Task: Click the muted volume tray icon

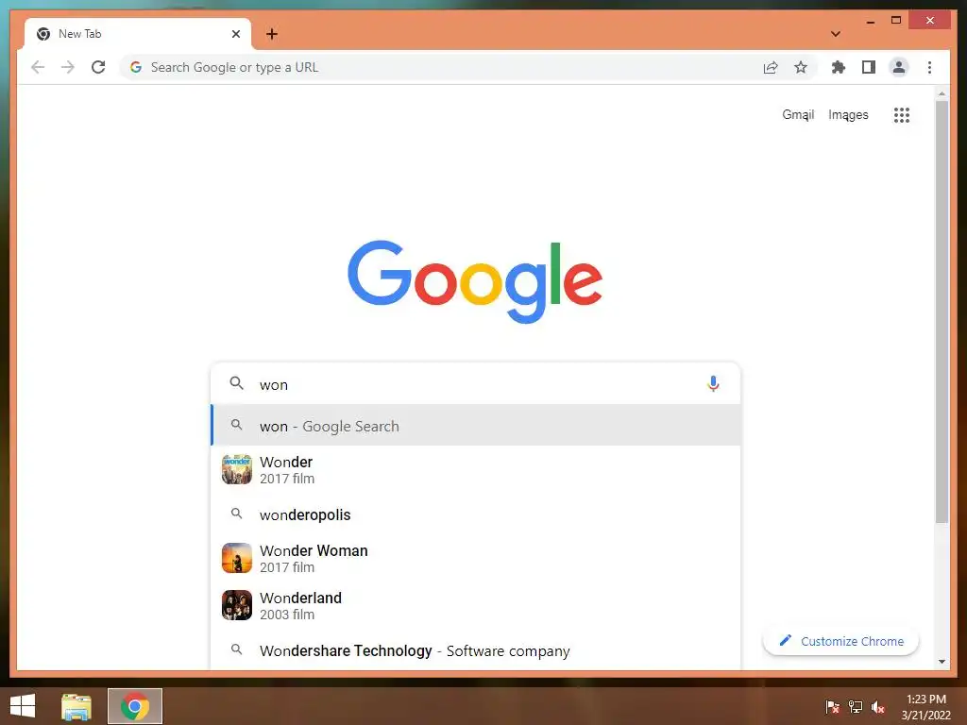Action: 878,707
